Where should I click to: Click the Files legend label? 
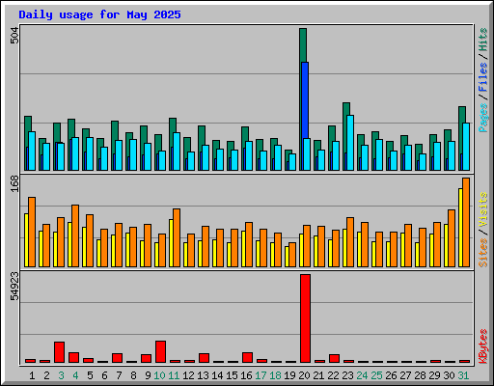tap(483, 76)
